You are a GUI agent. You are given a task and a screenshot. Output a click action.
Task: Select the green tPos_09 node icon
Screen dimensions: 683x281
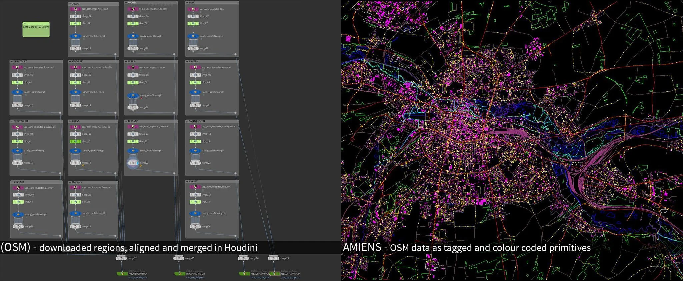tap(195, 82)
